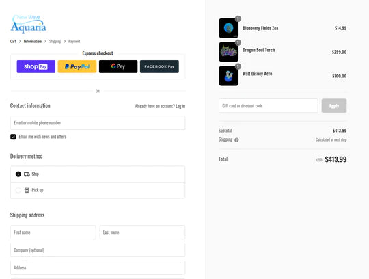369x279 pixels.
Task: Open Walt Disney Acro product thumbnail
Action: click(228, 76)
